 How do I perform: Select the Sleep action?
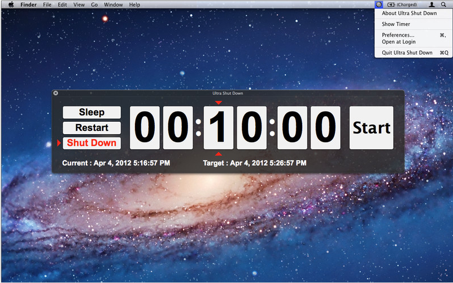click(x=92, y=112)
